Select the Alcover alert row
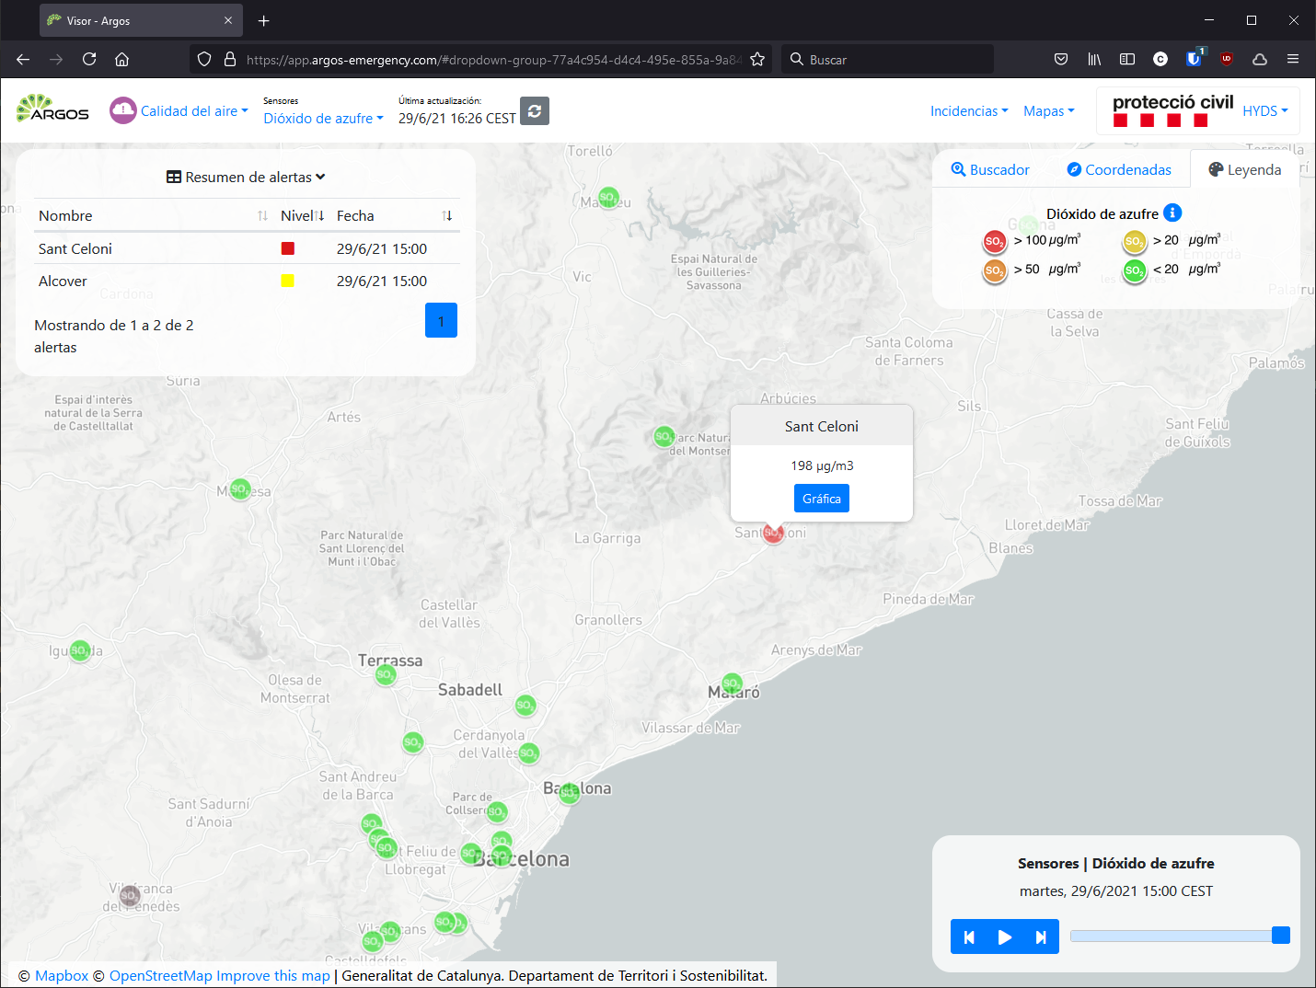Screen dimensions: 1316x988 [x=247, y=281]
